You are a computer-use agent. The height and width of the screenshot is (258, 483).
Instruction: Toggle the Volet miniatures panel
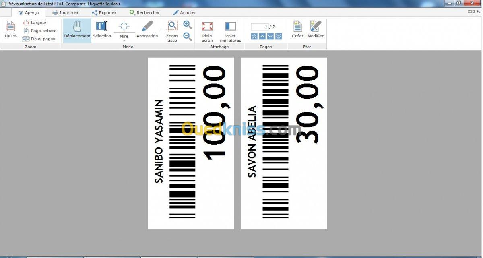pyautogui.click(x=230, y=31)
